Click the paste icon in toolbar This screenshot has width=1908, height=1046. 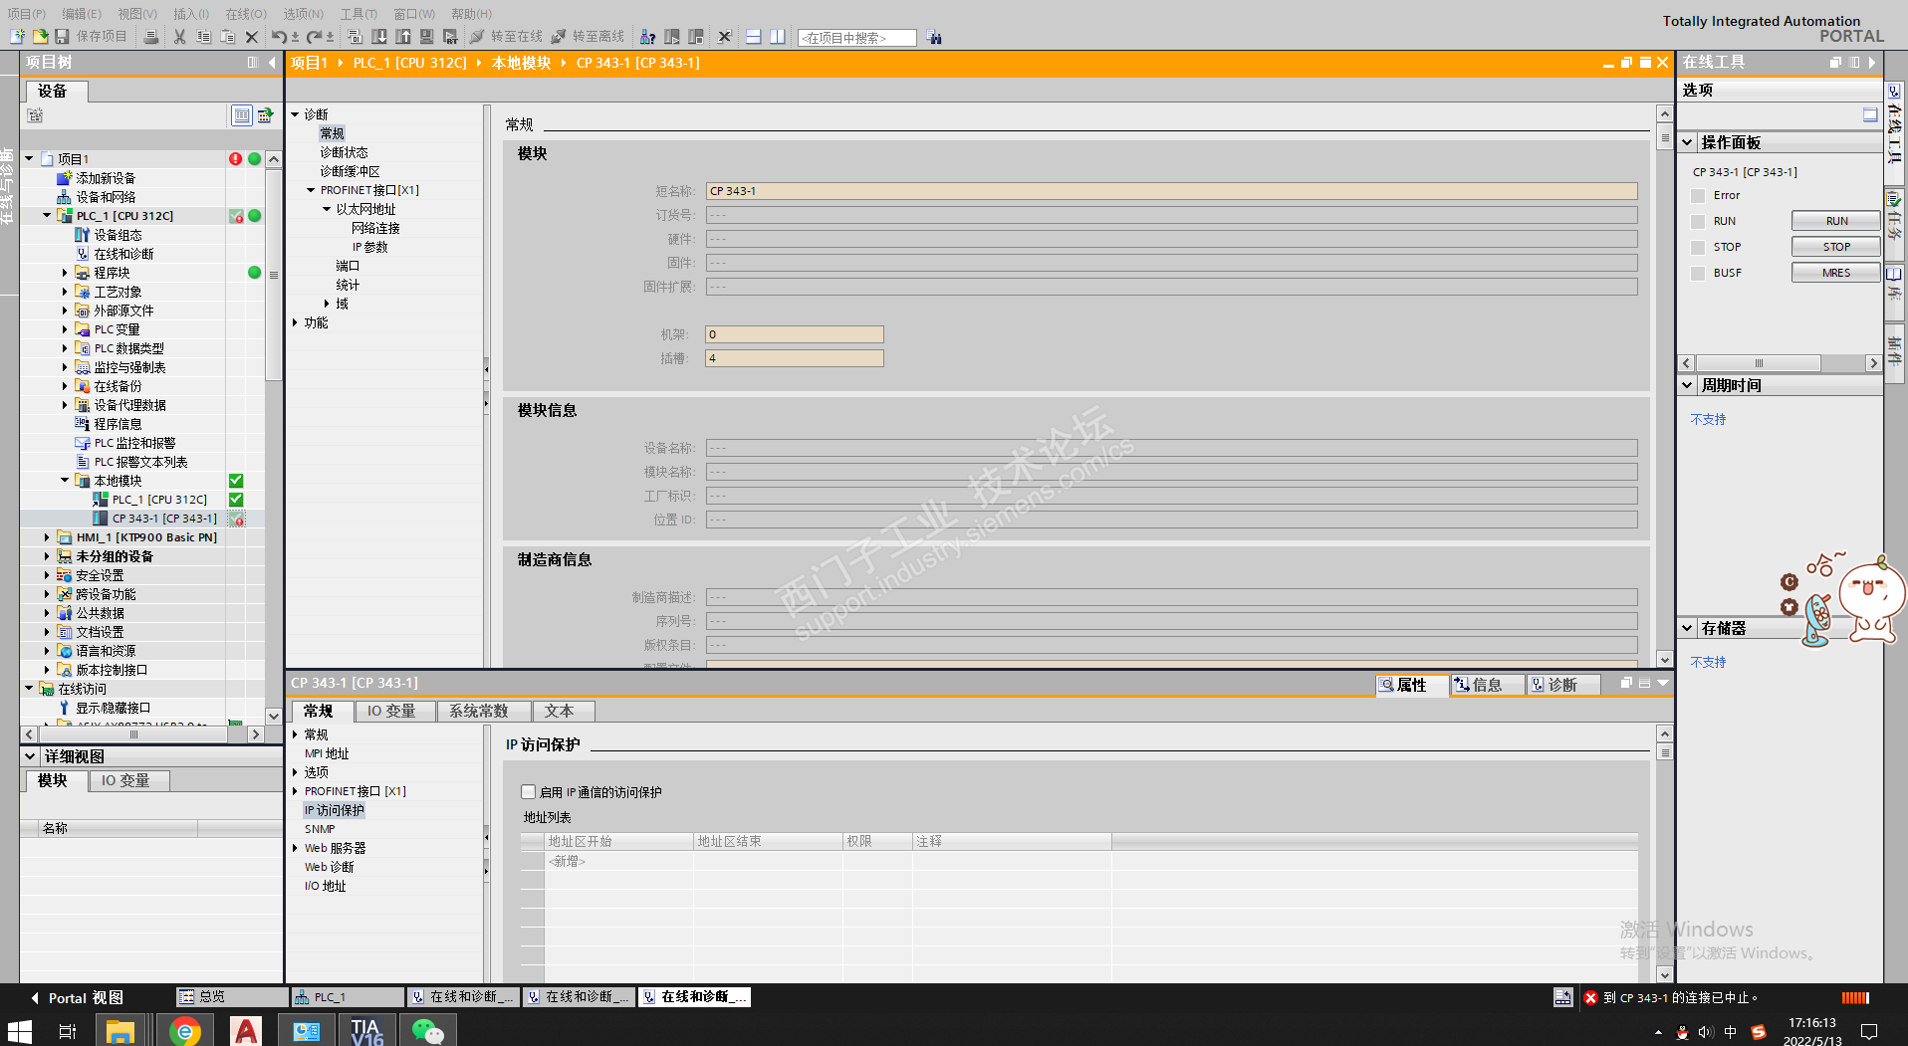tap(227, 37)
